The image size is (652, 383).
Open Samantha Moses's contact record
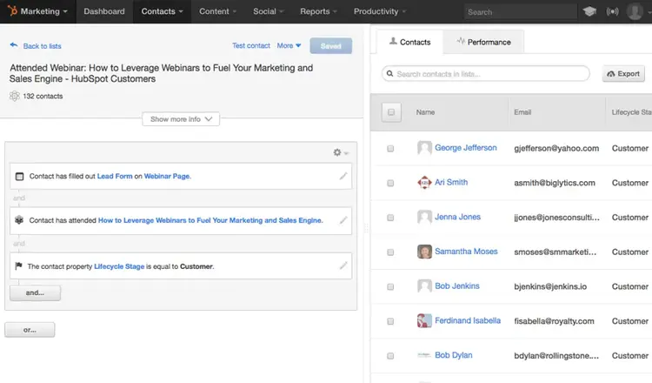coord(466,252)
